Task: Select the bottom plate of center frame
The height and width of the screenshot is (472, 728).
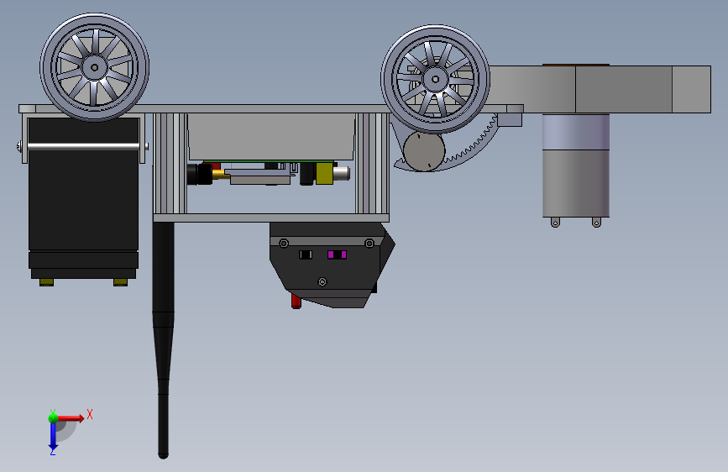Action: [271, 218]
